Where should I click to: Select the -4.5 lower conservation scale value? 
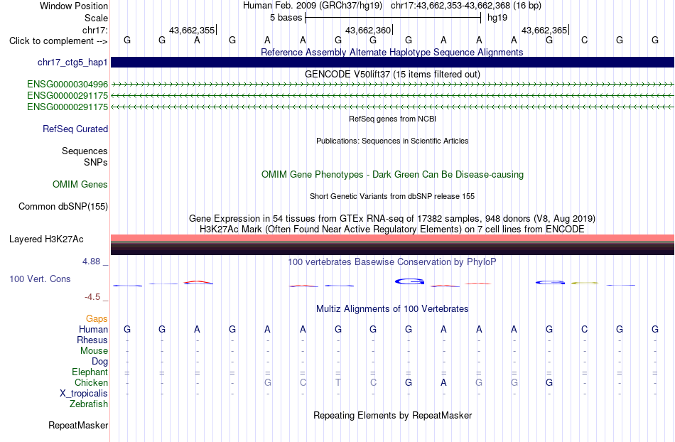pyautogui.click(x=92, y=297)
